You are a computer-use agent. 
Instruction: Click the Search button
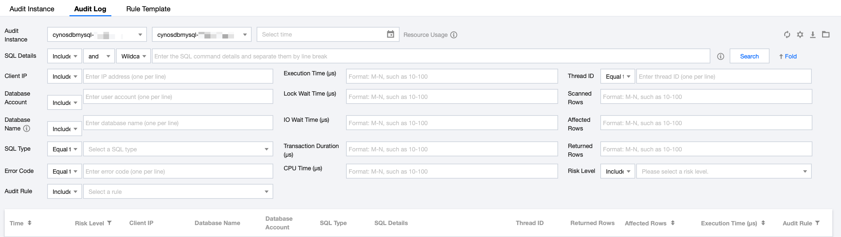click(x=749, y=56)
